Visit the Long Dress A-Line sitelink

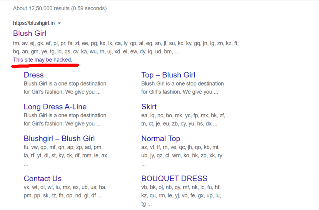pos(55,107)
